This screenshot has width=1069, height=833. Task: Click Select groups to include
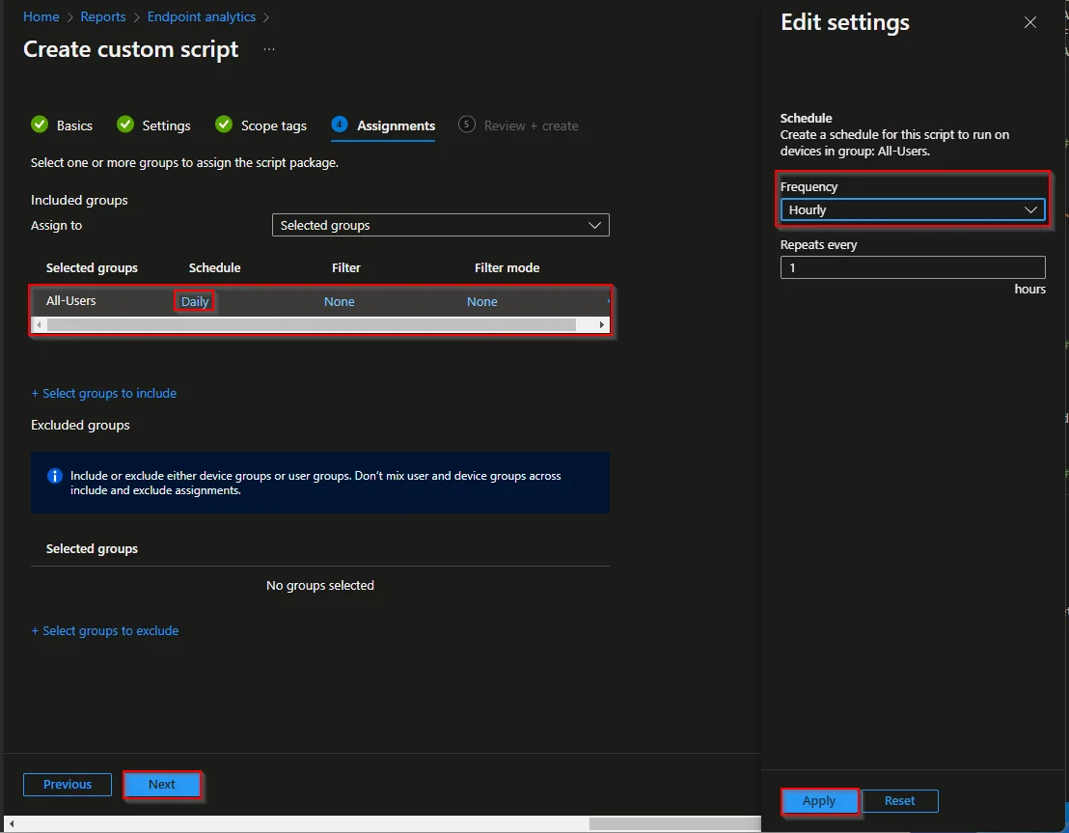pyautogui.click(x=103, y=393)
